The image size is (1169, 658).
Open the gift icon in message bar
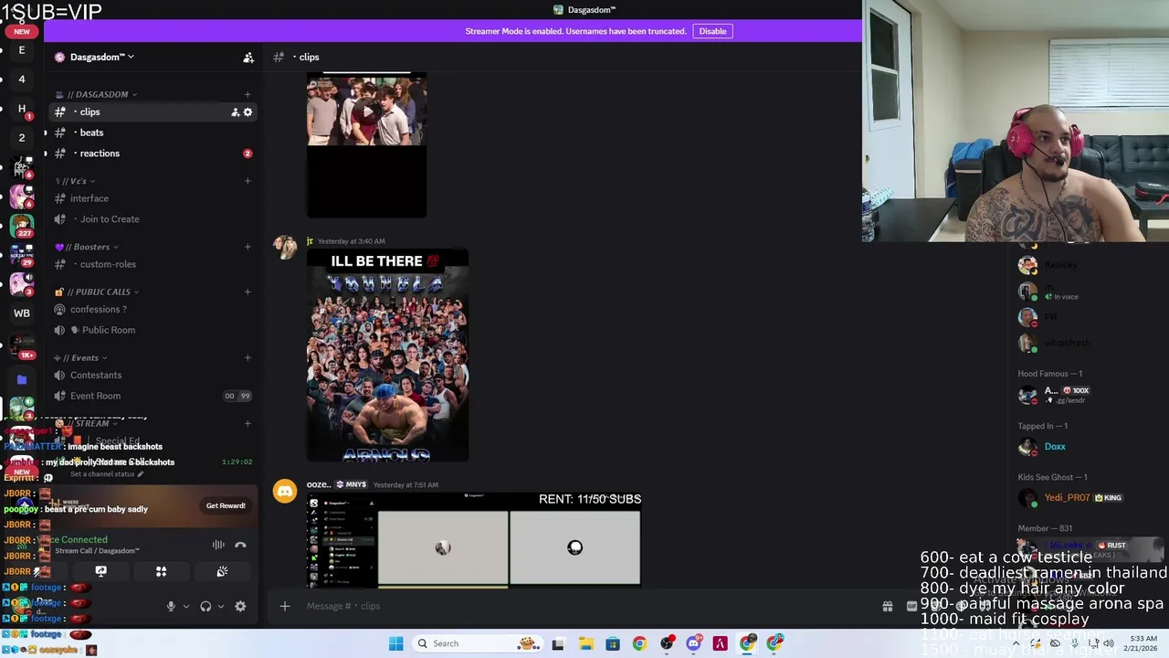(887, 606)
